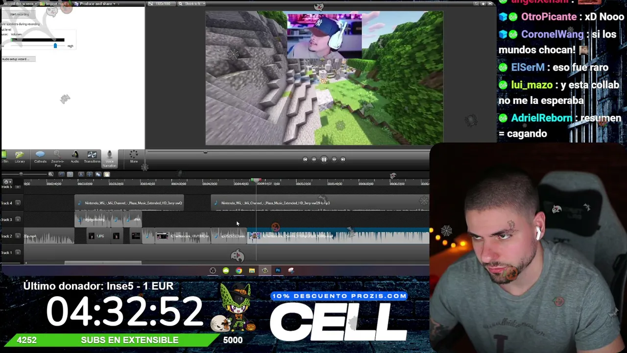Select the second Nintendo Wii music clip
The image size is (627, 353).
pos(320,203)
